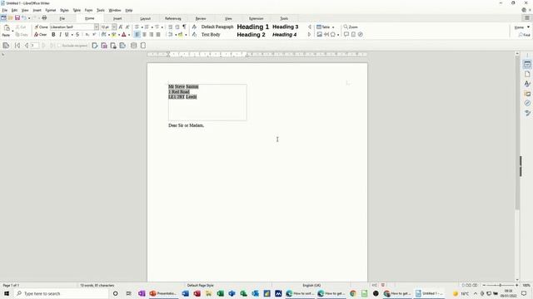Align text right
Screen dimensions: 533x299
pos(151,35)
